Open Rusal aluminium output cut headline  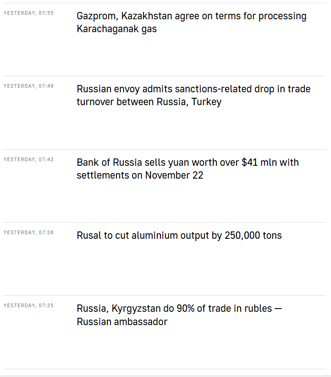(179, 236)
